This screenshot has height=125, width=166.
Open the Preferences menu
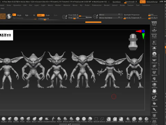(97, 5)
